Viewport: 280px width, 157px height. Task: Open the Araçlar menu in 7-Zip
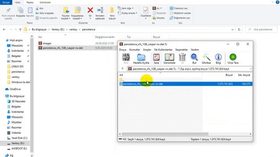coord(147,50)
